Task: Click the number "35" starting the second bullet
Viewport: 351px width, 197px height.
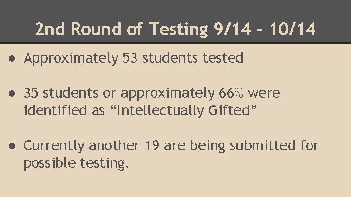Action: tap(31, 93)
